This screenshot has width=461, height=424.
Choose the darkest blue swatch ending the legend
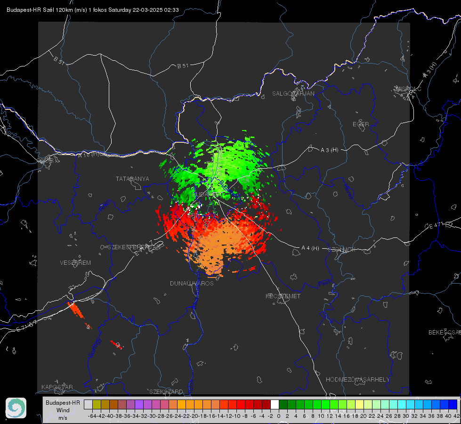pyautogui.click(x=453, y=404)
